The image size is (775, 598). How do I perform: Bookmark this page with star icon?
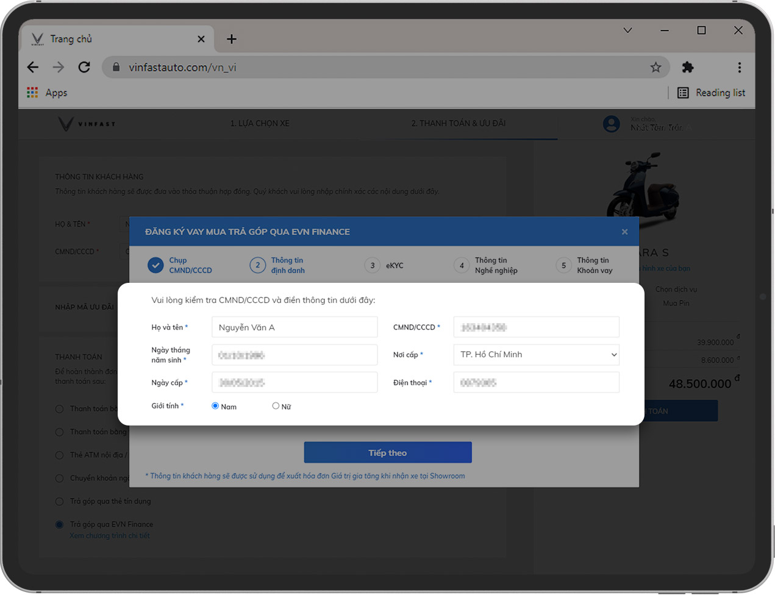tap(655, 67)
